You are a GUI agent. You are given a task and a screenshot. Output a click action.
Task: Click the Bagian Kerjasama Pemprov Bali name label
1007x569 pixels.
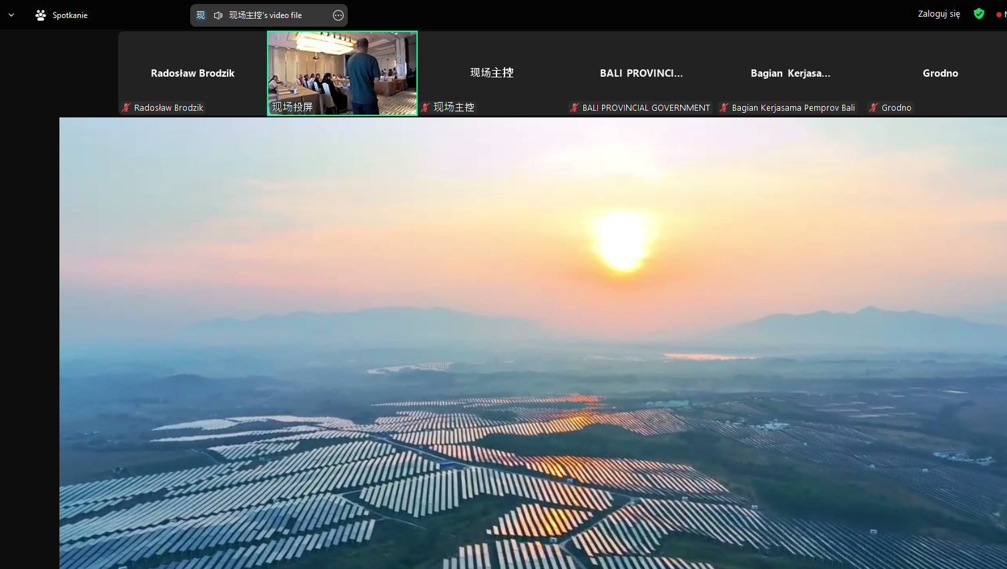coord(793,107)
